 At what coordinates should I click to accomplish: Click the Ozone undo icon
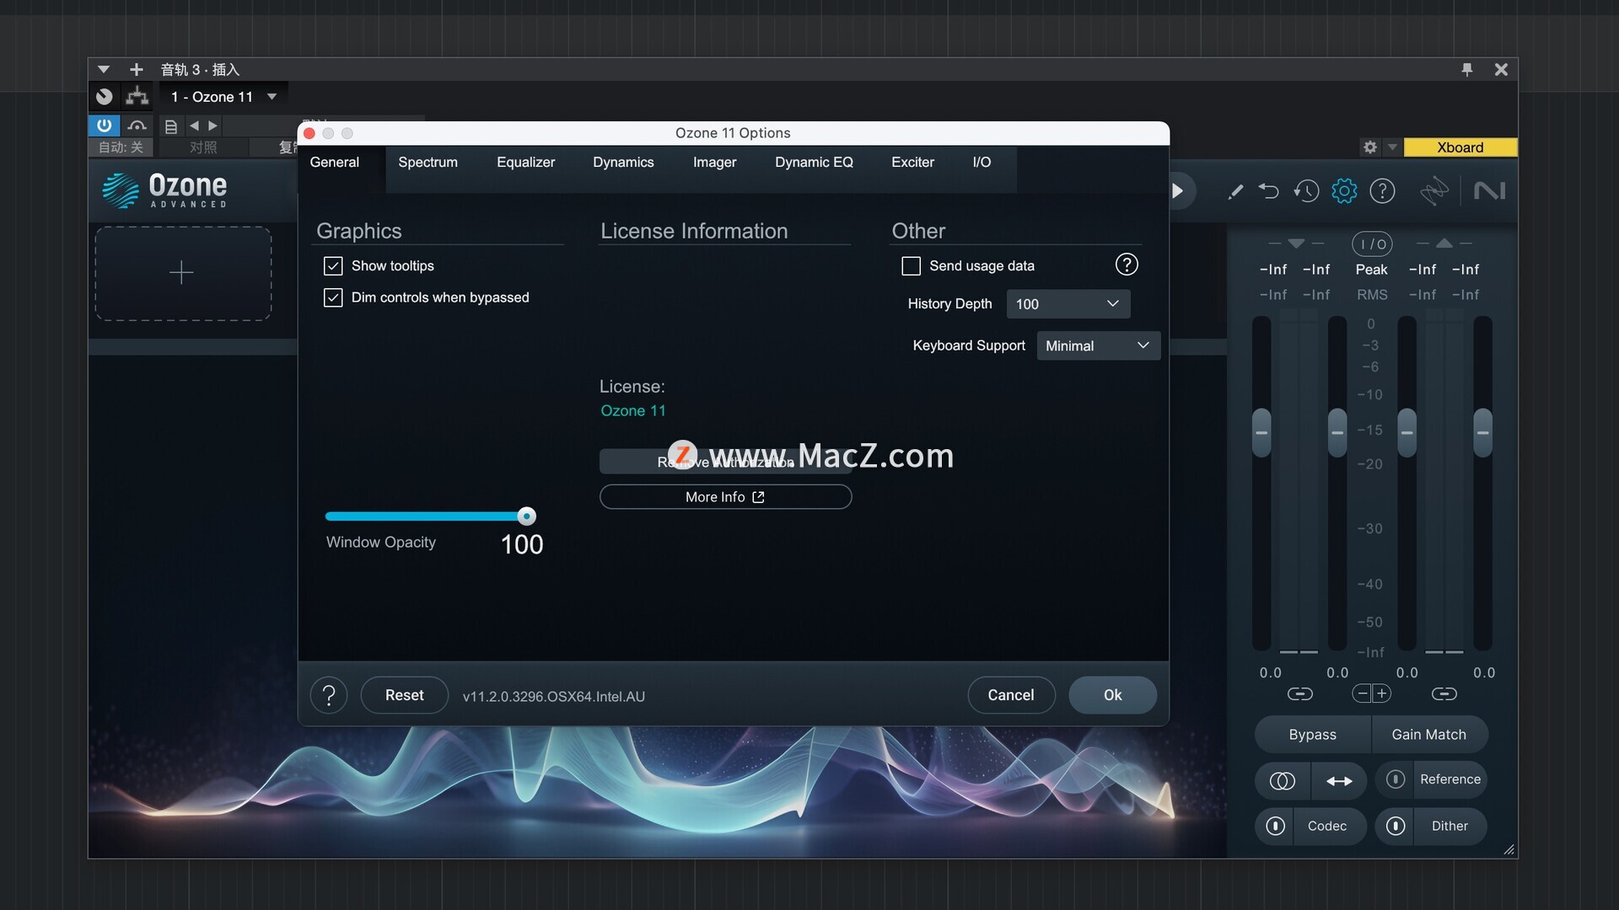pyautogui.click(x=1269, y=191)
